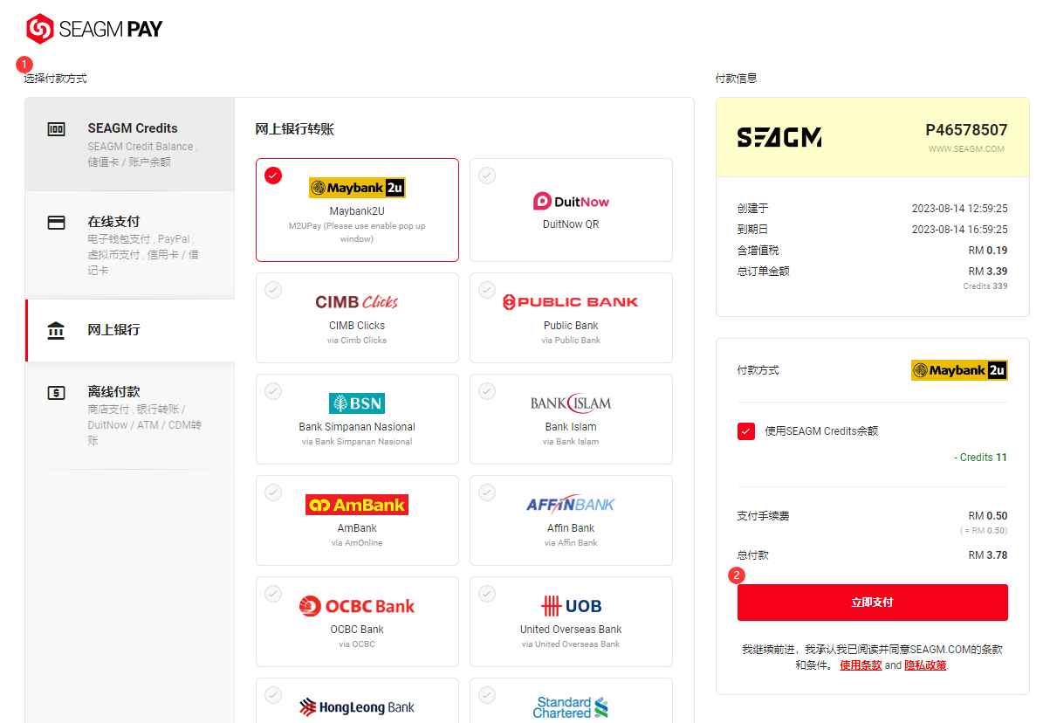1050x723 pixels.
Task: Click the 总订单金额 RM 3.39 value
Action: pos(988,272)
